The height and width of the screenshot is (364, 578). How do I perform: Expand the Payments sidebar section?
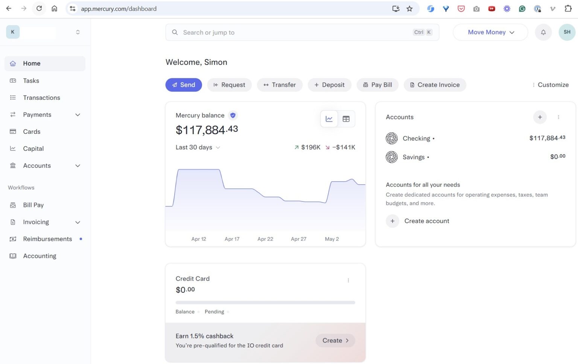78,115
